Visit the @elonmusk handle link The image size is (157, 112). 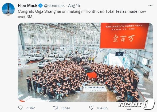tap(54, 6)
